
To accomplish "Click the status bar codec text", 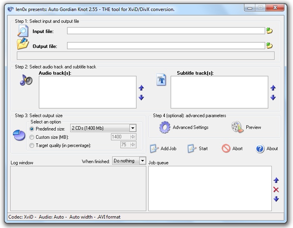I will pyautogui.click(x=64, y=217).
